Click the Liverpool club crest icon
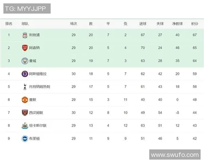204x163 pixels. point(25,35)
